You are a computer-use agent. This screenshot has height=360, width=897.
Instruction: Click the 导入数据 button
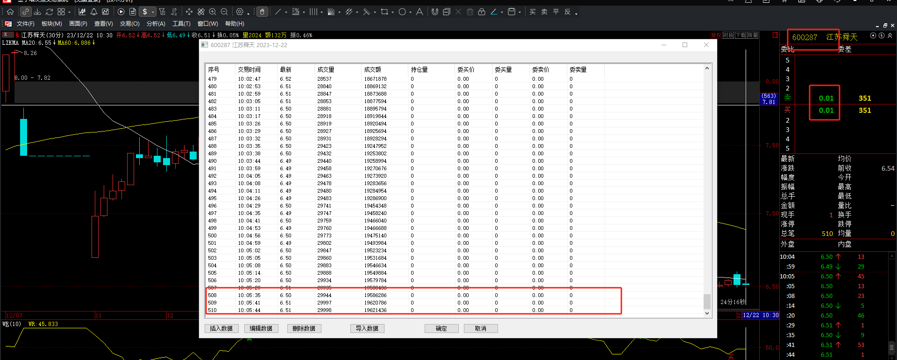[367, 328]
